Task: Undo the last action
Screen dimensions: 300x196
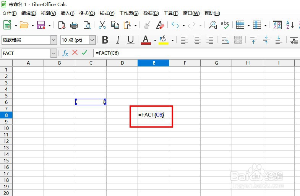Action: [x=175, y=25]
